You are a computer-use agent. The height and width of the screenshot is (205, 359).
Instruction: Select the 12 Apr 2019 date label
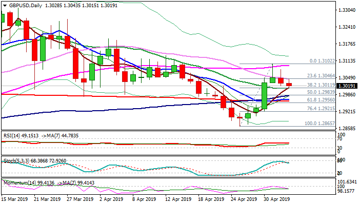pyautogui.click(x=178, y=199)
